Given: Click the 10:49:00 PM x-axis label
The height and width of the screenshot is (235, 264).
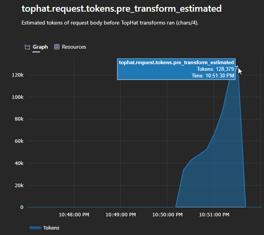Looking at the screenshot, I should pos(120,214).
